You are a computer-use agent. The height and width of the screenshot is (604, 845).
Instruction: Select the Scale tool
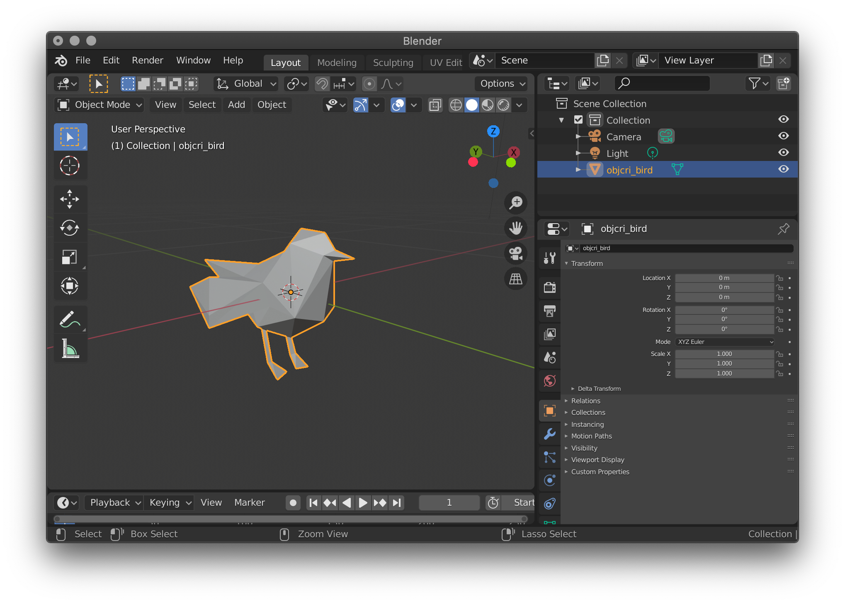[x=70, y=257]
